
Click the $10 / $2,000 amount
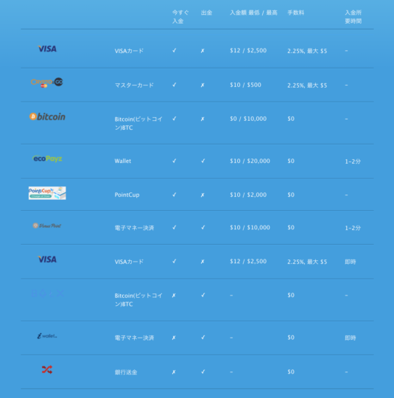point(248,195)
